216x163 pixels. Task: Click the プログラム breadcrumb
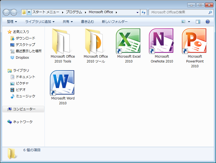(x=74, y=12)
